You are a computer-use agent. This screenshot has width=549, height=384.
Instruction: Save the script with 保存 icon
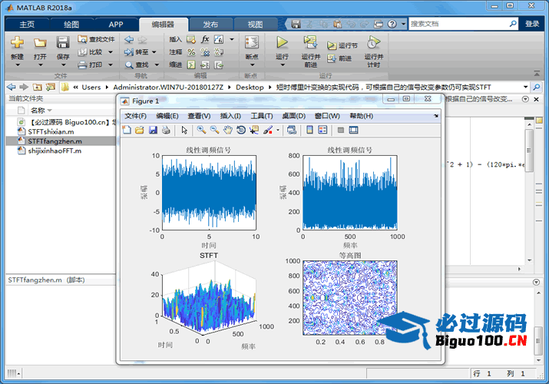pos(63,43)
